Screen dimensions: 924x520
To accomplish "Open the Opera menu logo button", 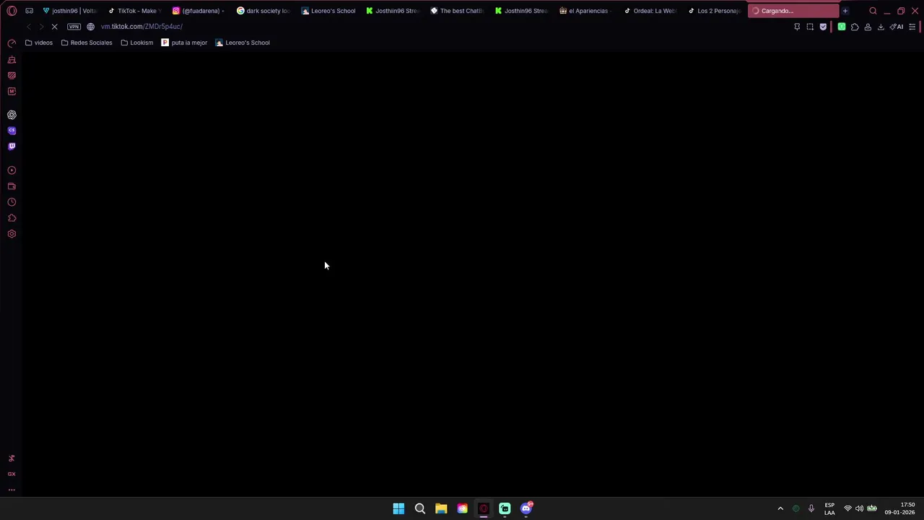I will click(12, 11).
